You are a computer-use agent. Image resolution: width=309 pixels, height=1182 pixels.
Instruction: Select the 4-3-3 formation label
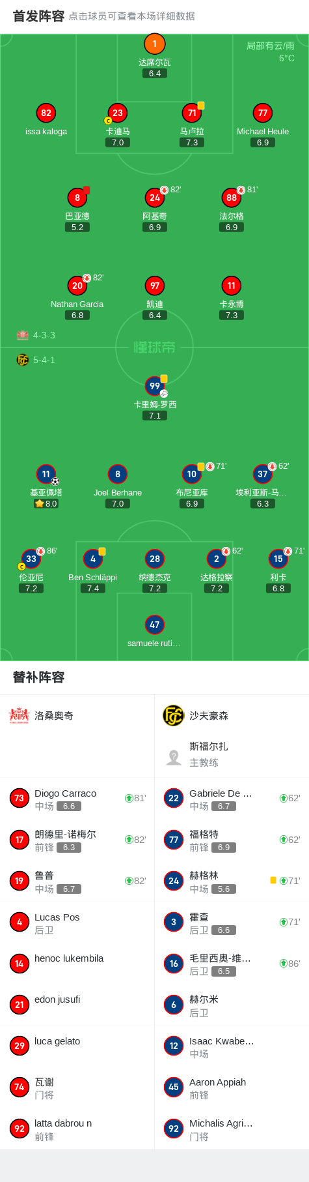point(44,335)
